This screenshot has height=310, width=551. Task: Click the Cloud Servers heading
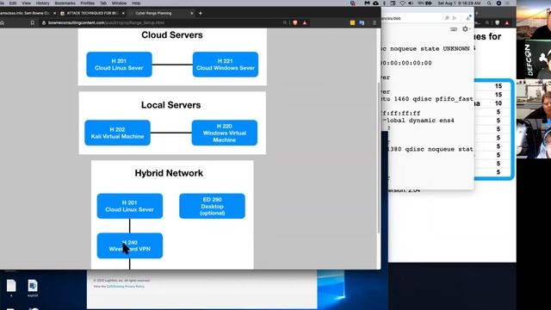172,34
